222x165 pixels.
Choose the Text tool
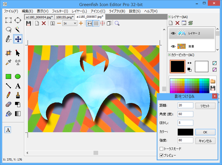click(x=18, y=86)
